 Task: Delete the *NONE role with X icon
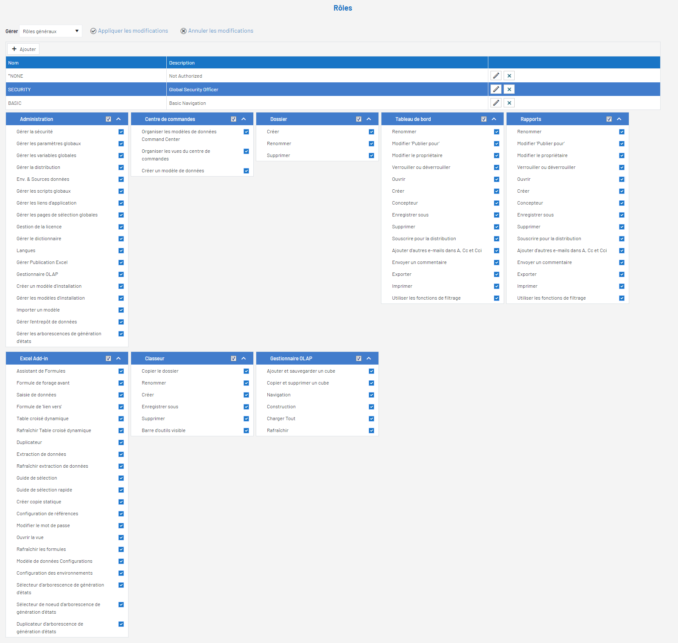pos(509,76)
